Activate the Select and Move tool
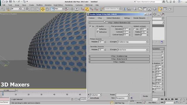 pos(43,9)
